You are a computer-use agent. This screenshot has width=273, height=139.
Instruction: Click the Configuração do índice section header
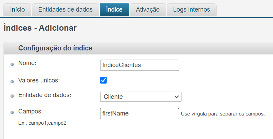pyautogui.click(x=55, y=48)
